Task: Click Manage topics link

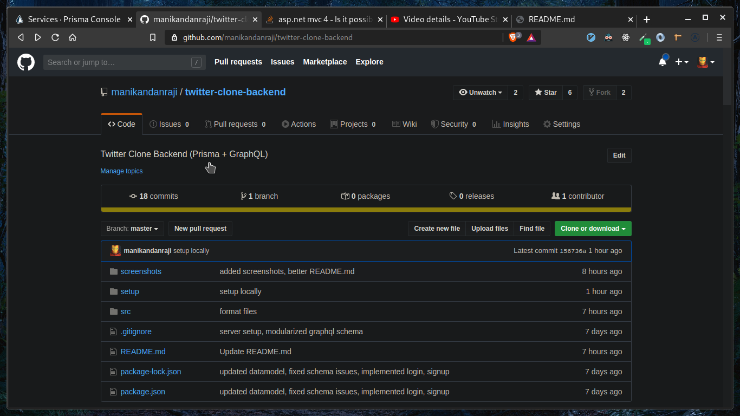Action: 121,171
